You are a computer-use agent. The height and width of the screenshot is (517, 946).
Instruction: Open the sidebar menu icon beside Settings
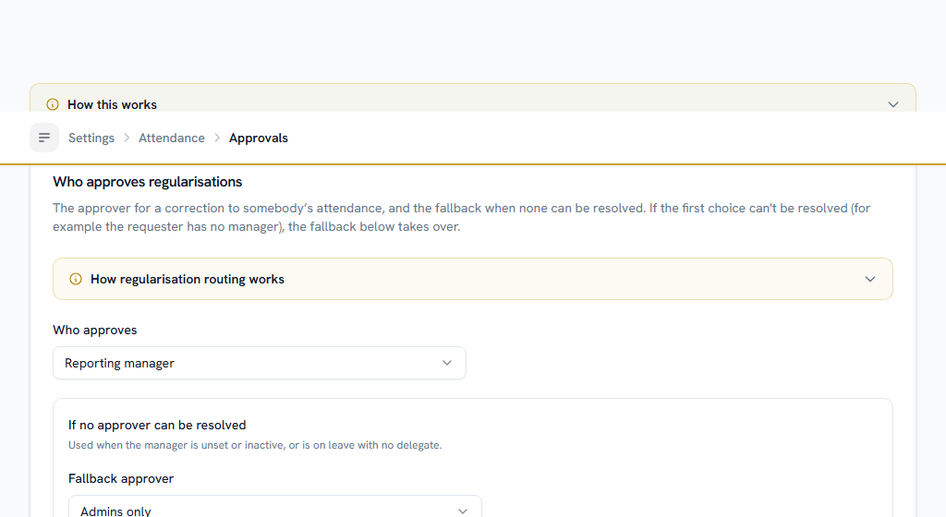pyautogui.click(x=44, y=138)
